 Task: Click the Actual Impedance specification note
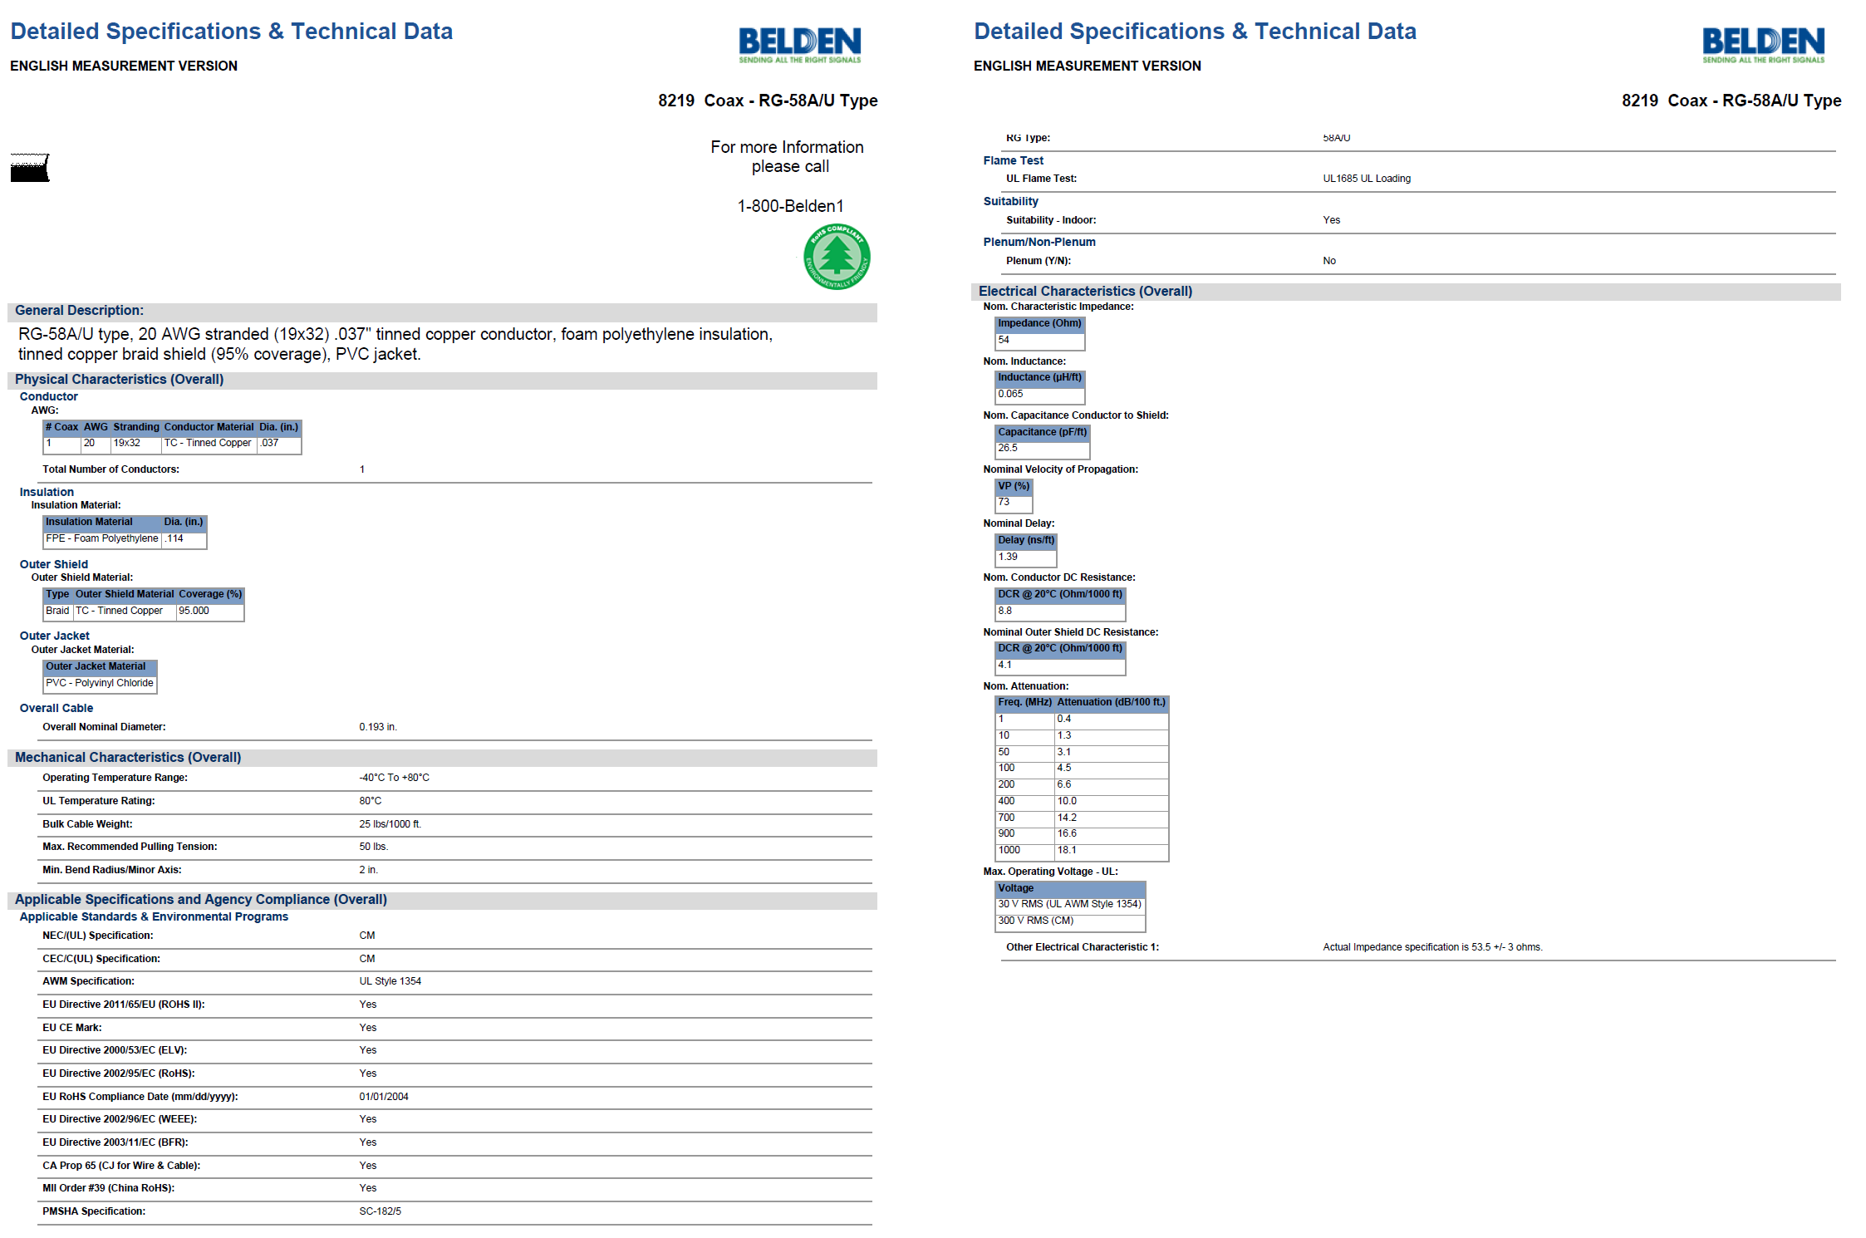1432,947
